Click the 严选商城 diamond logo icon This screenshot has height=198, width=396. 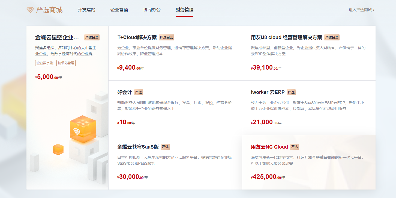coord(30,10)
